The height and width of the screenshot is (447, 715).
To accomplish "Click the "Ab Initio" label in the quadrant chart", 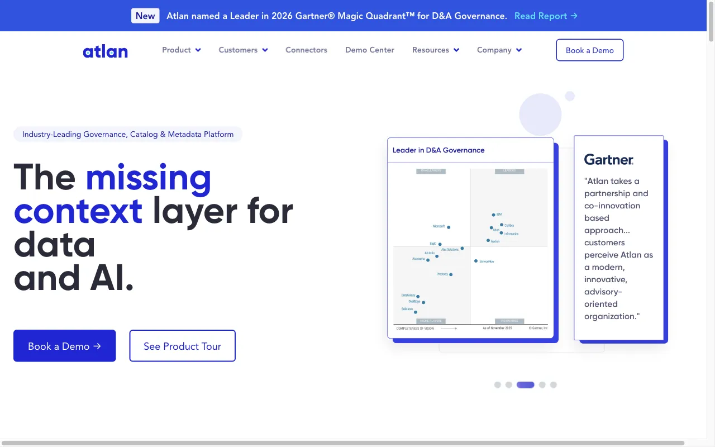I will pyautogui.click(x=430, y=253).
